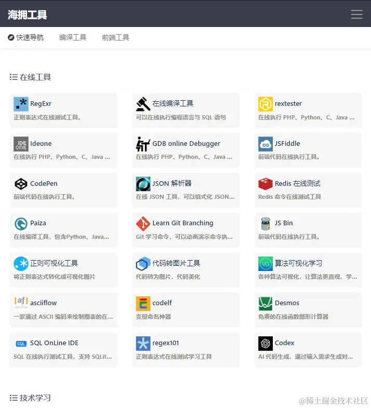This screenshot has height=408, width=371.
Task: Open the Codex title link
Action: (285, 343)
